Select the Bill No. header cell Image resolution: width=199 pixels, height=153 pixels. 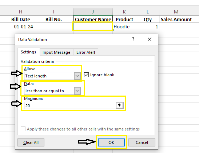tap(53, 19)
